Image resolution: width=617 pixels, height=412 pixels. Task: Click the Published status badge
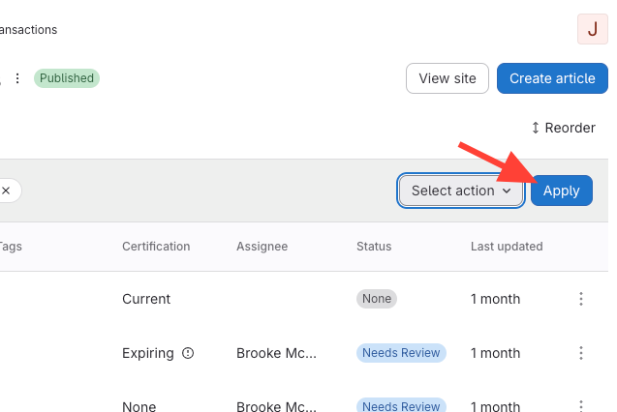[67, 78]
